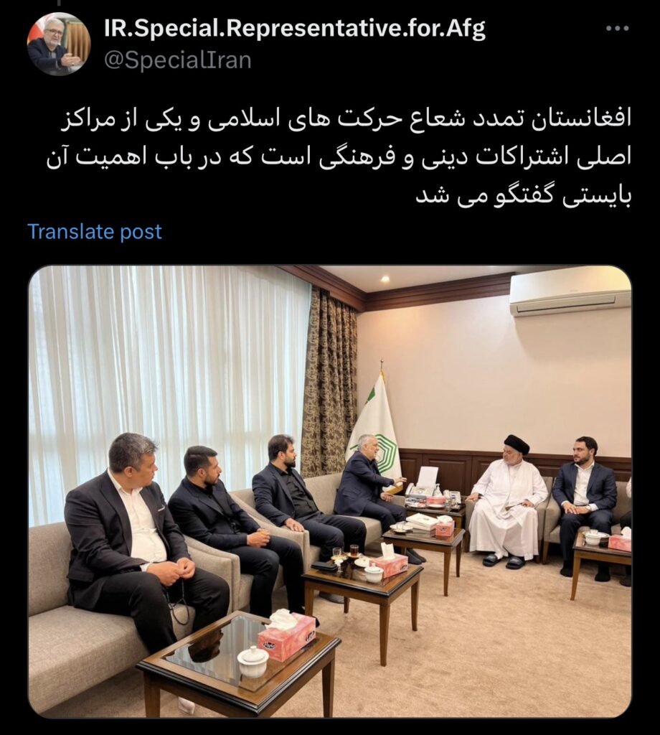This screenshot has height=735, width=660.
Task: Open the three-dot more options menu
Action: (617, 29)
